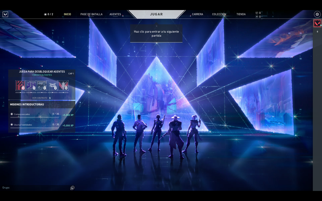Viewport: 322px width, 201px height.
Task: Click the icon next to Grupo field
Action: pos(72,188)
